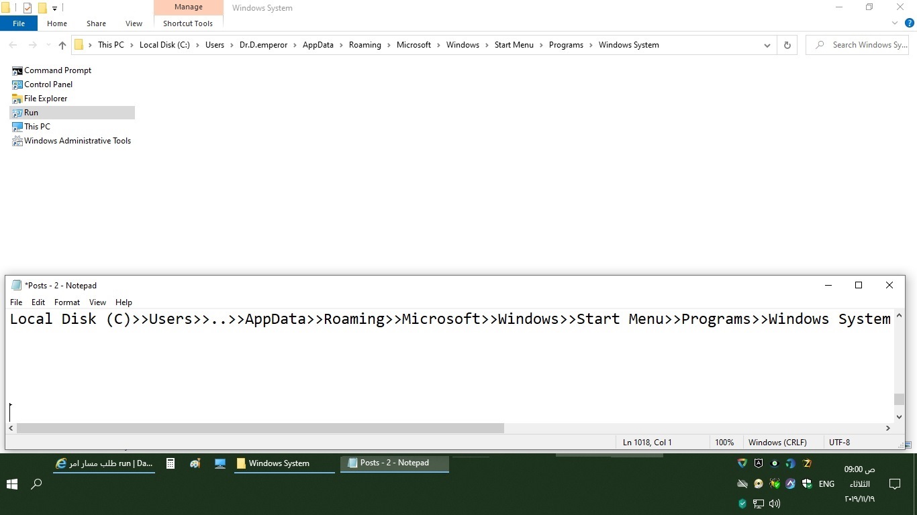Open the Windows Start menu
917x515 pixels.
click(12, 483)
